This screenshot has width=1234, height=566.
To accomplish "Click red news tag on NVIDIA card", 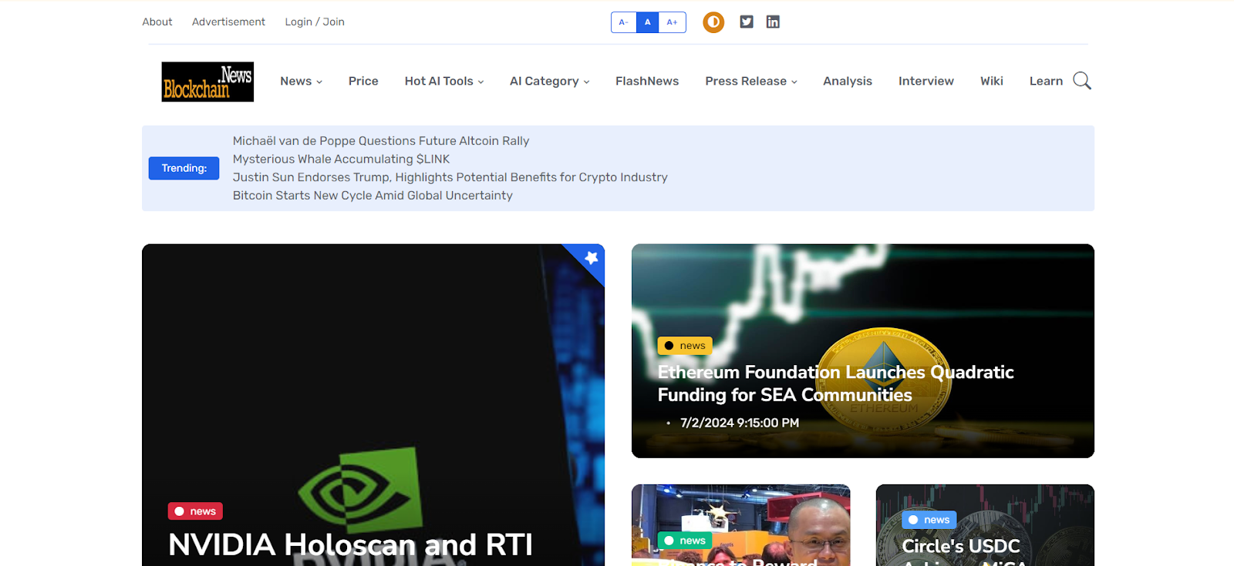I will point(195,511).
